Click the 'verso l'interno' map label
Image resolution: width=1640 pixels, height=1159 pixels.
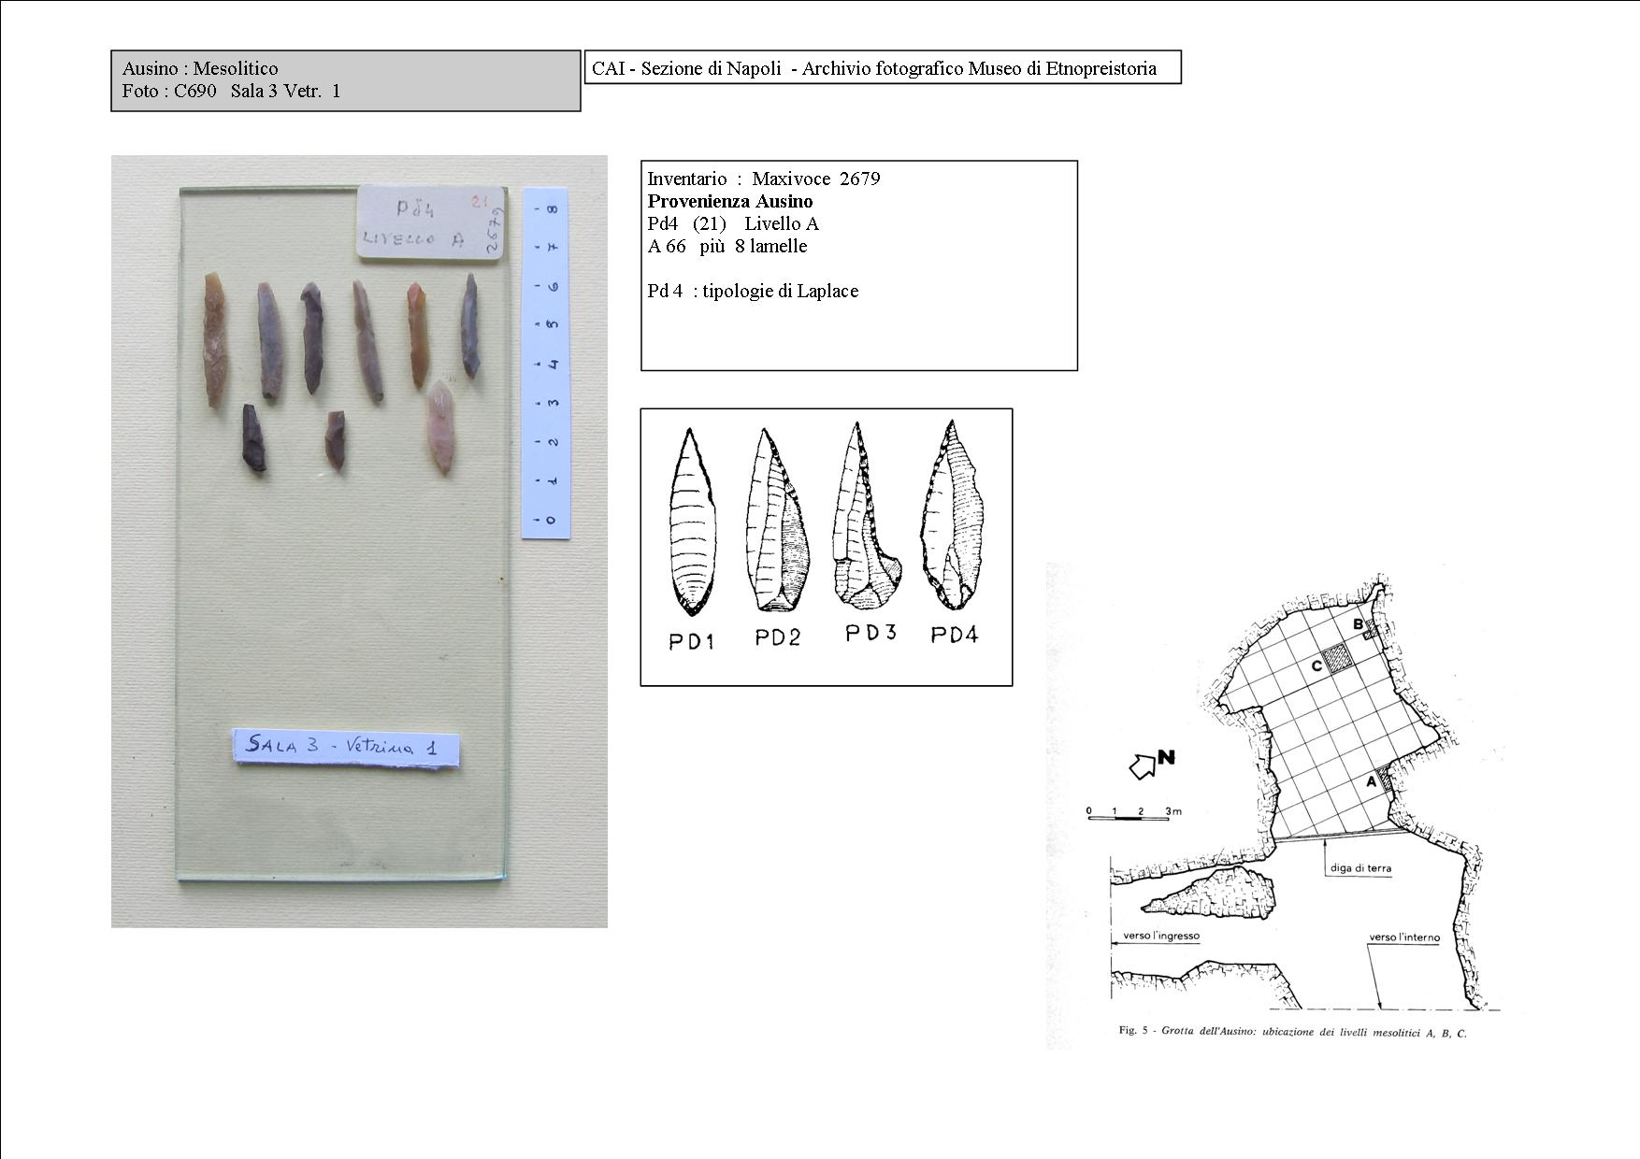coord(1404,937)
